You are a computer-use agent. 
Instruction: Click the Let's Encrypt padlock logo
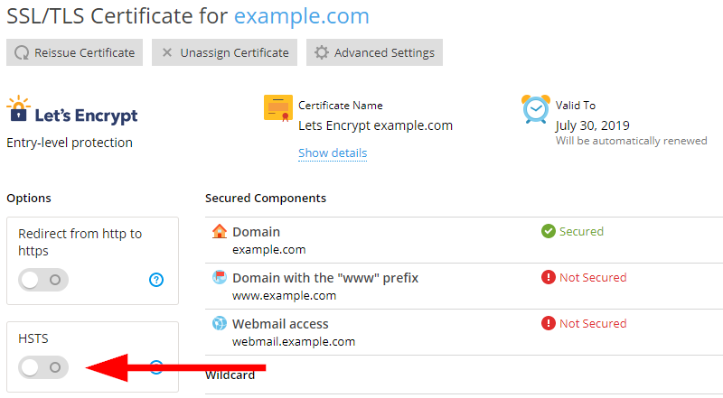pos(18,112)
